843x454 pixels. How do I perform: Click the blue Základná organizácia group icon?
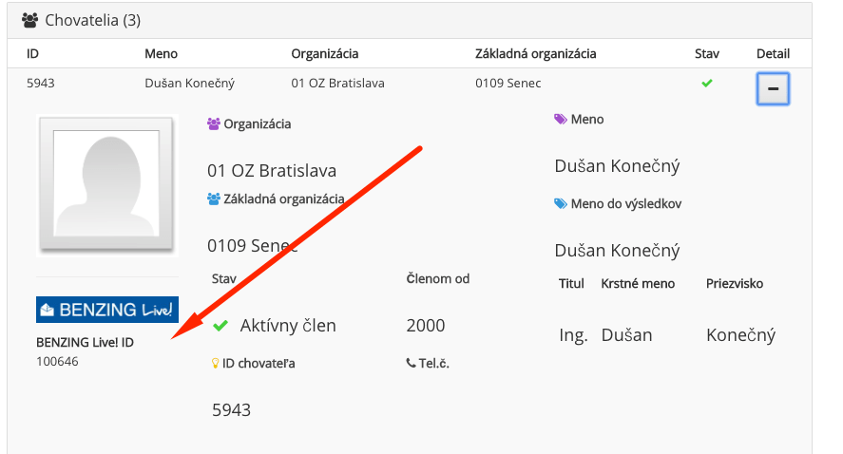click(x=214, y=199)
